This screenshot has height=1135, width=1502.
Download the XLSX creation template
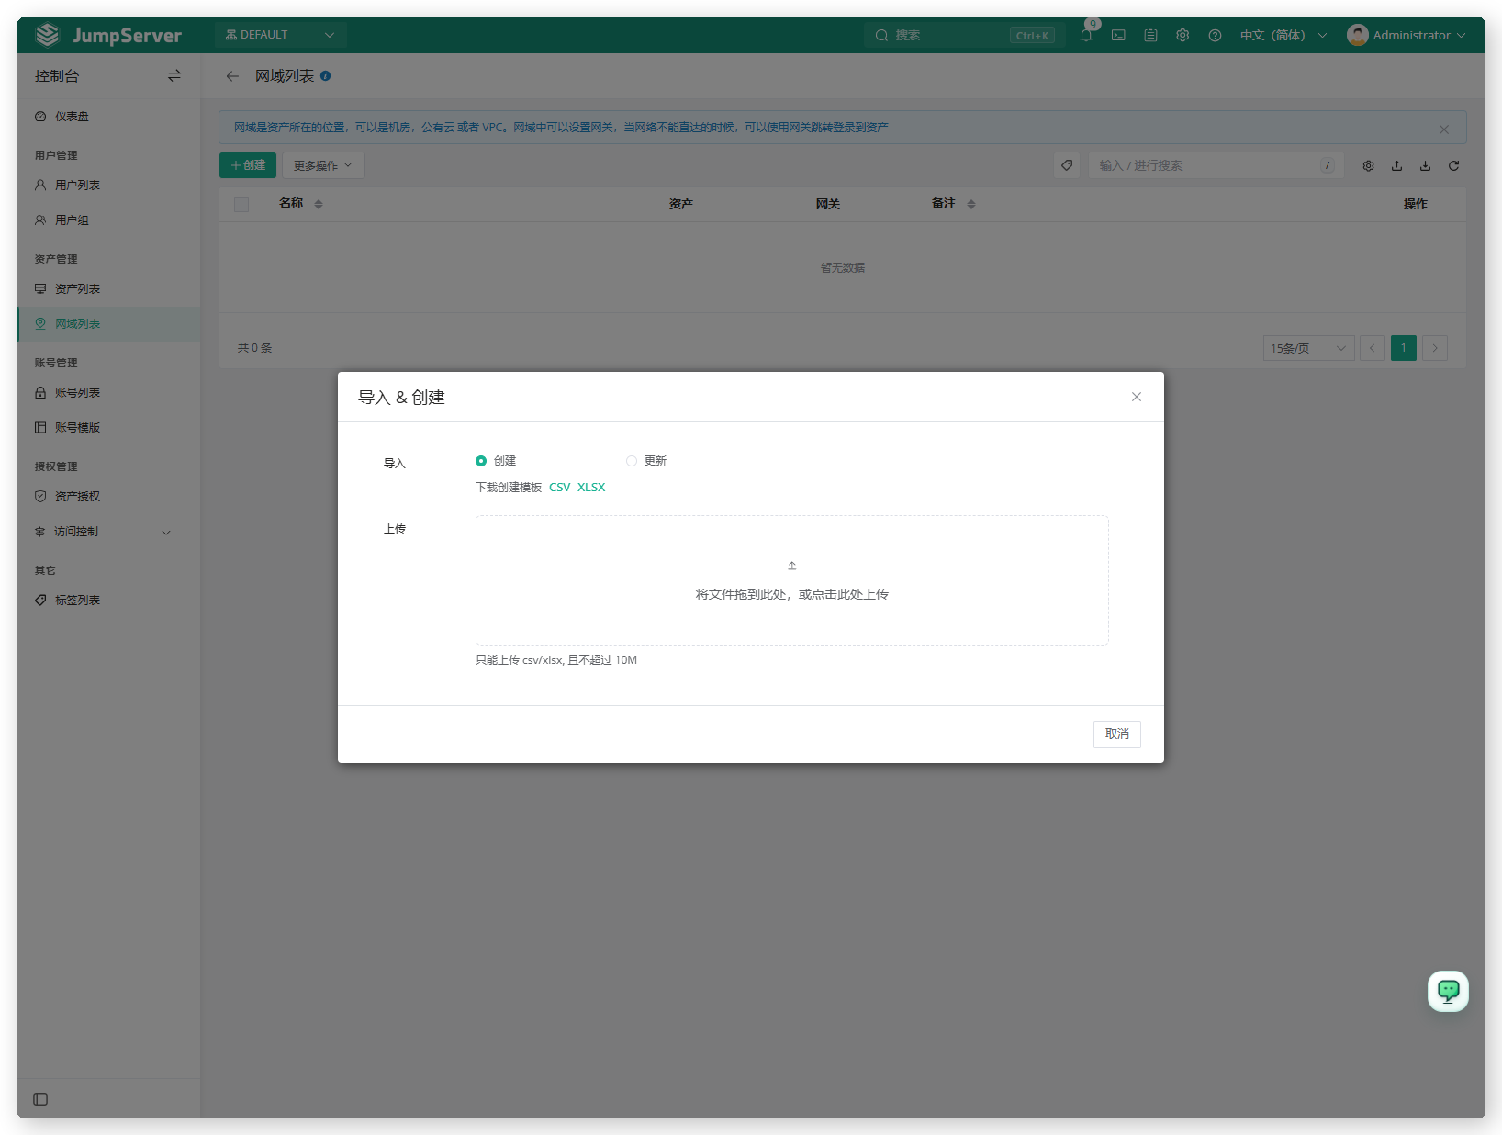591,488
